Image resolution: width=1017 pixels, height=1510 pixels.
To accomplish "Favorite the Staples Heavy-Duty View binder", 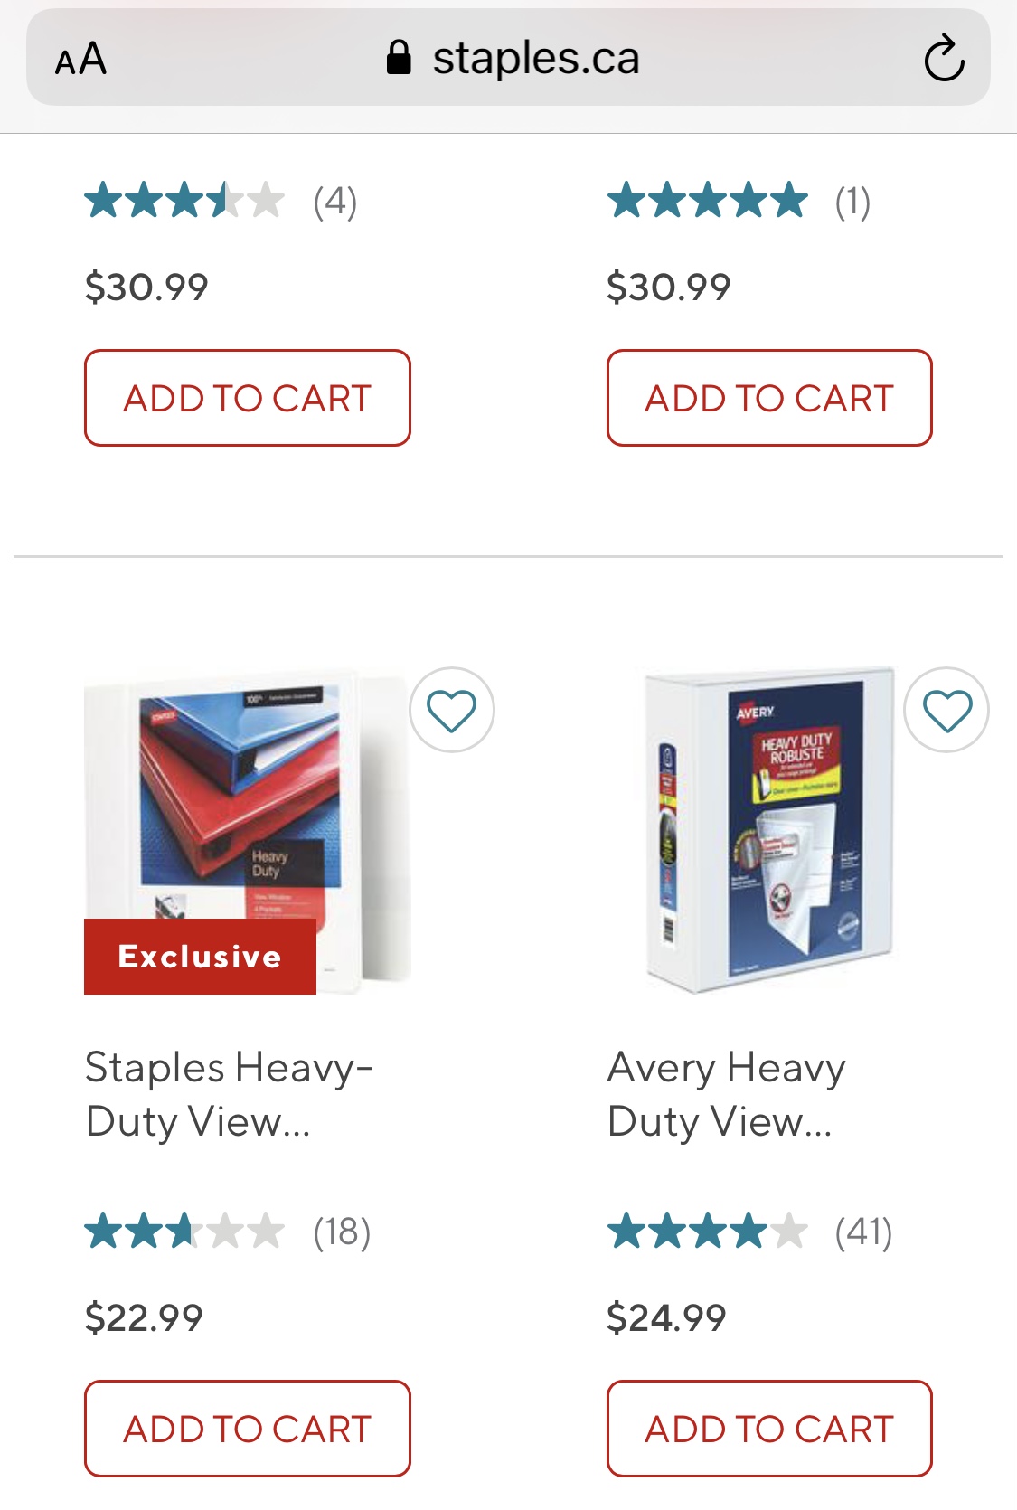I will tap(452, 710).
